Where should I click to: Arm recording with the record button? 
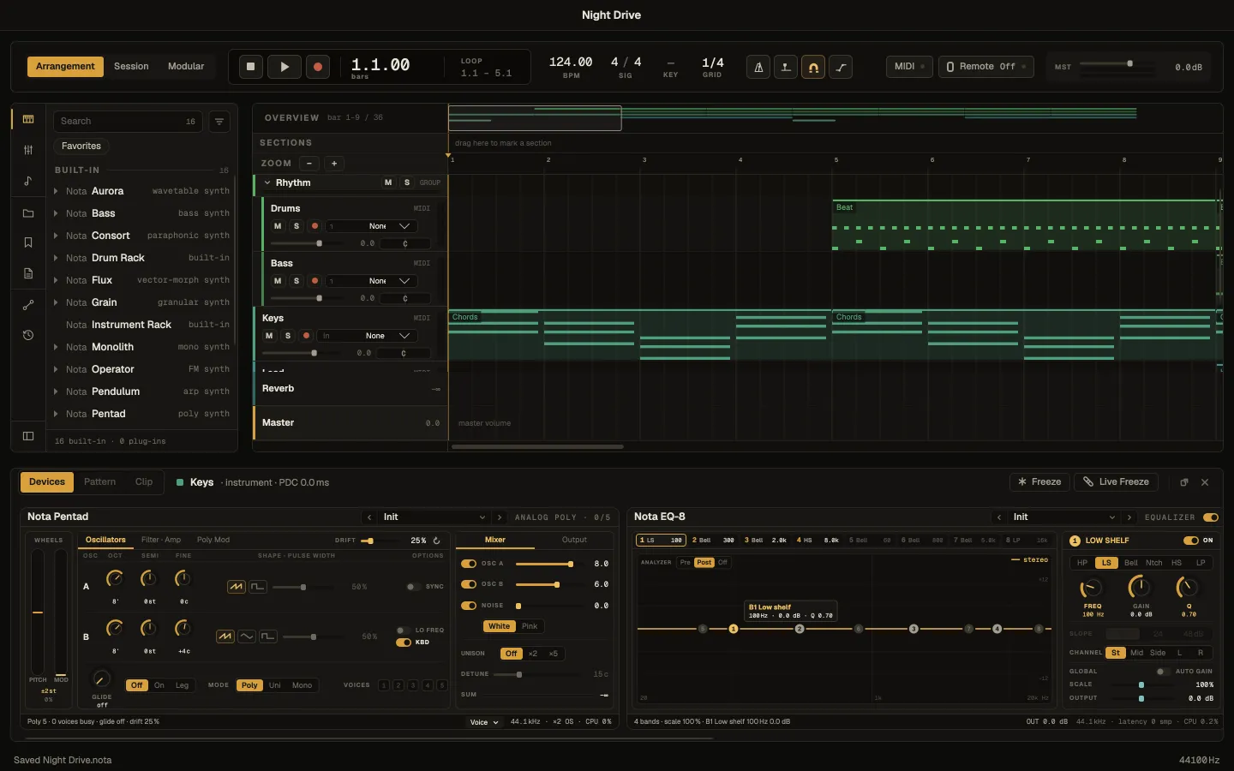pos(318,67)
